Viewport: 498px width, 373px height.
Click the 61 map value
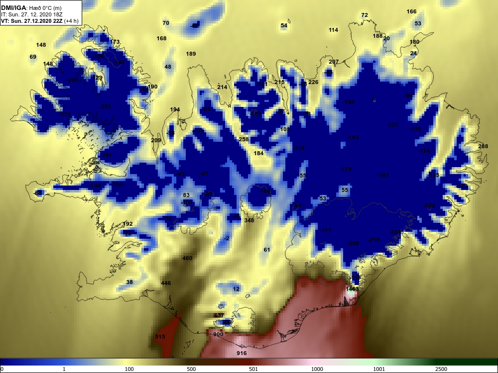(267, 250)
